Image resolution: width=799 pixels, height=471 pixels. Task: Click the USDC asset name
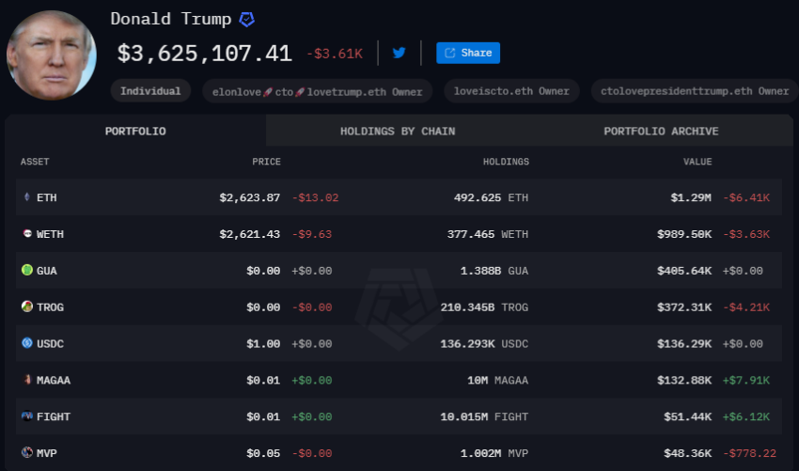[50, 344]
